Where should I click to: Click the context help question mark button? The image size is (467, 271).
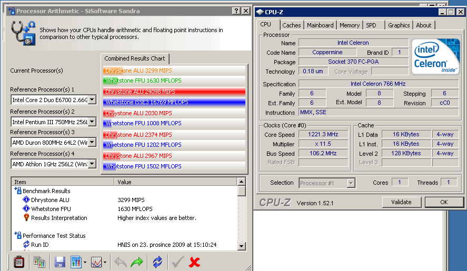click(235, 11)
